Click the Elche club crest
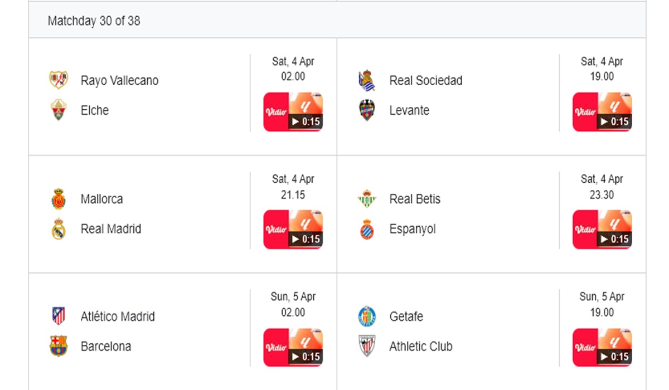The image size is (669, 390). point(59,110)
